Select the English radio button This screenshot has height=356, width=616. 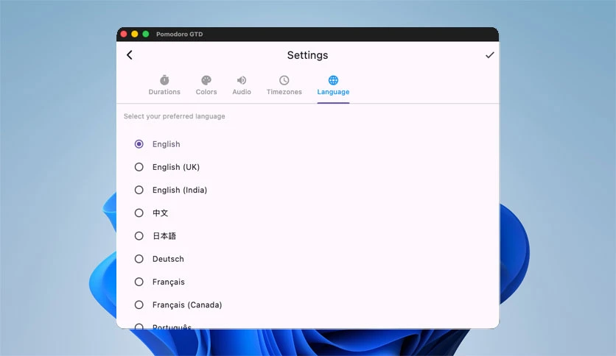139,144
